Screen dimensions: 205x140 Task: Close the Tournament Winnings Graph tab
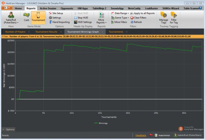pyautogui.click(x=102, y=32)
